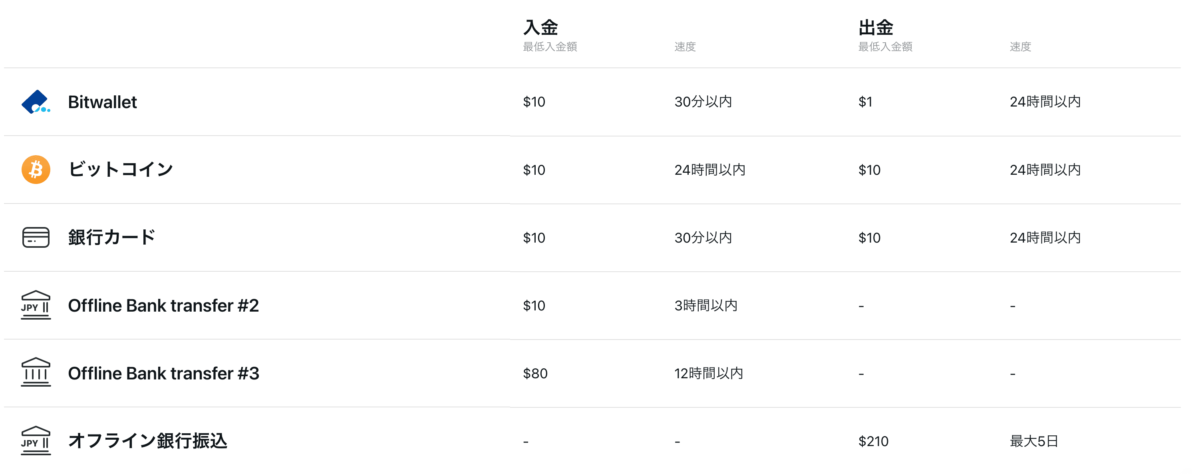Click the Bitwallet logo icon
1192x474 pixels.
36,102
